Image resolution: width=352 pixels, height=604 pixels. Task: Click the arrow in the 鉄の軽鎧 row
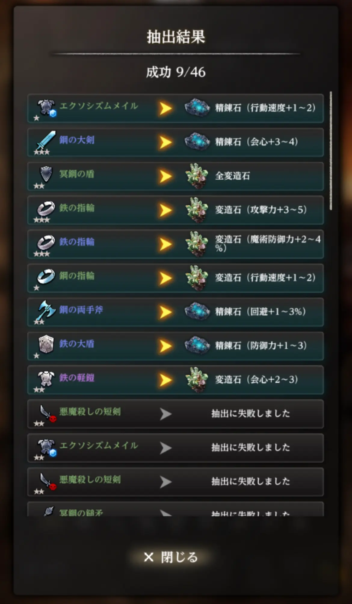pyautogui.click(x=165, y=380)
